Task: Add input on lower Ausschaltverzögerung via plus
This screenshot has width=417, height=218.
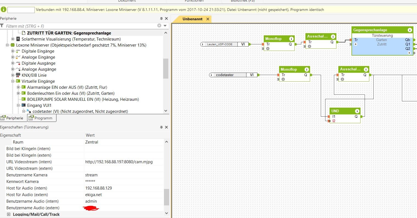Action: pyautogui.click(x=342, y=79)
